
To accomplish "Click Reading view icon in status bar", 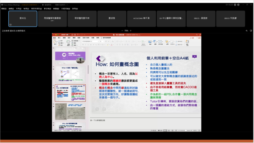I will 172,131.
